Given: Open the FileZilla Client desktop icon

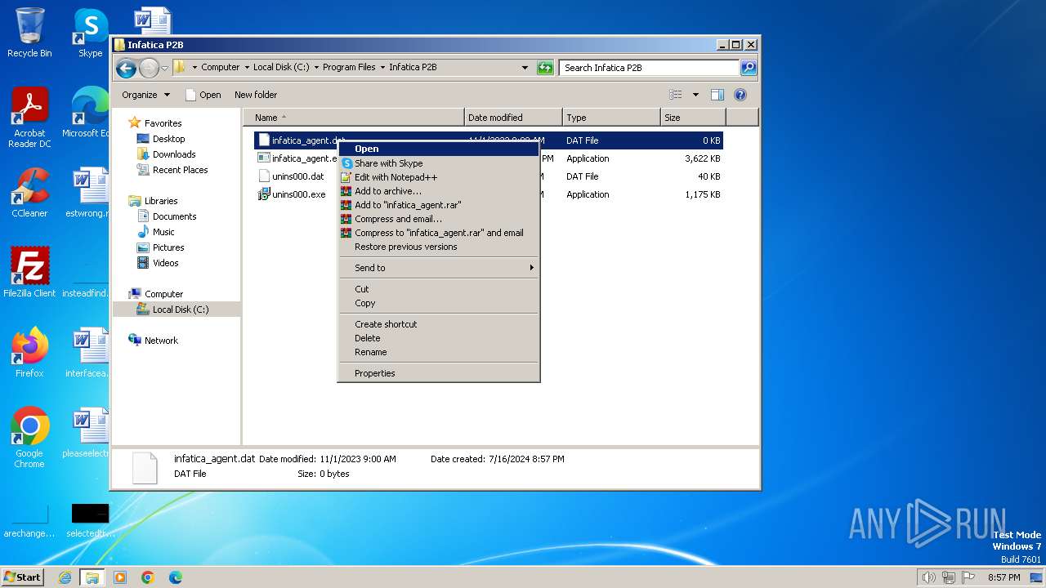Looking at the screenshot, I should coord(29,273).
